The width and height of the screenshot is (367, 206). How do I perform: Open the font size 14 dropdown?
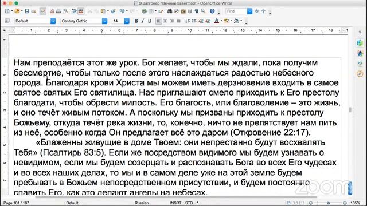(x=127, y=21)
